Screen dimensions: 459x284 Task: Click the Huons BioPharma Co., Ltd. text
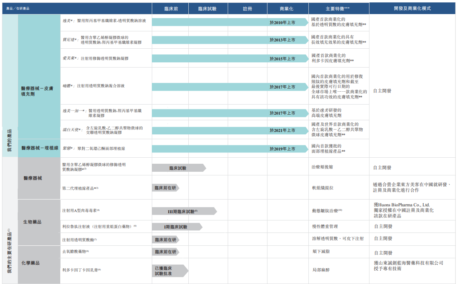pyautogui.click(x=402, y=205)
